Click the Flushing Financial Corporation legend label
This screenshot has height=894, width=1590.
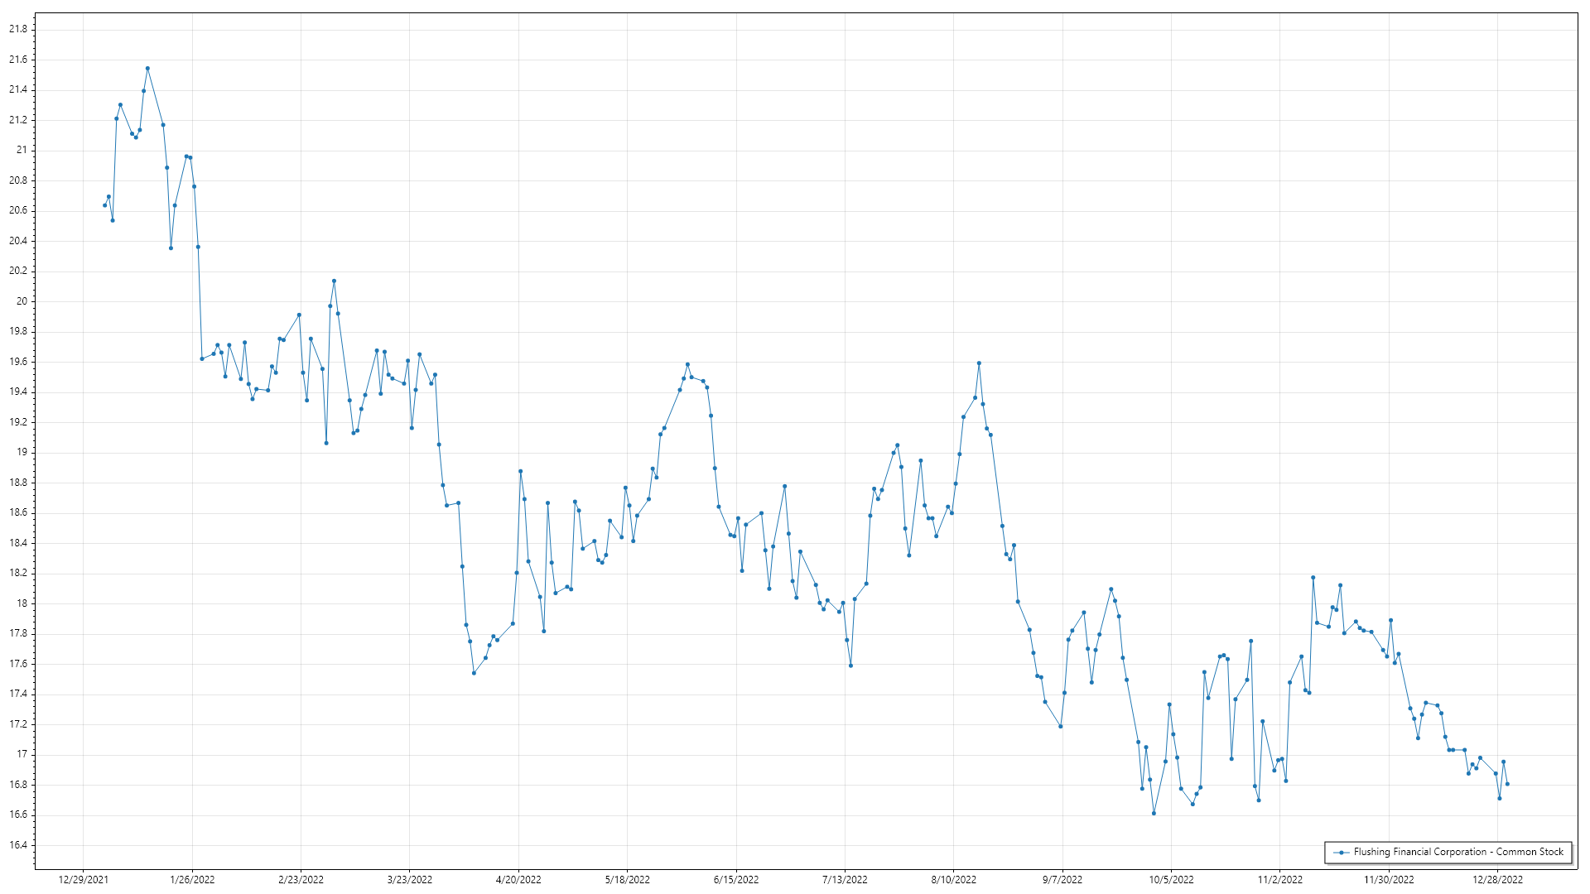click(1458, 852)
